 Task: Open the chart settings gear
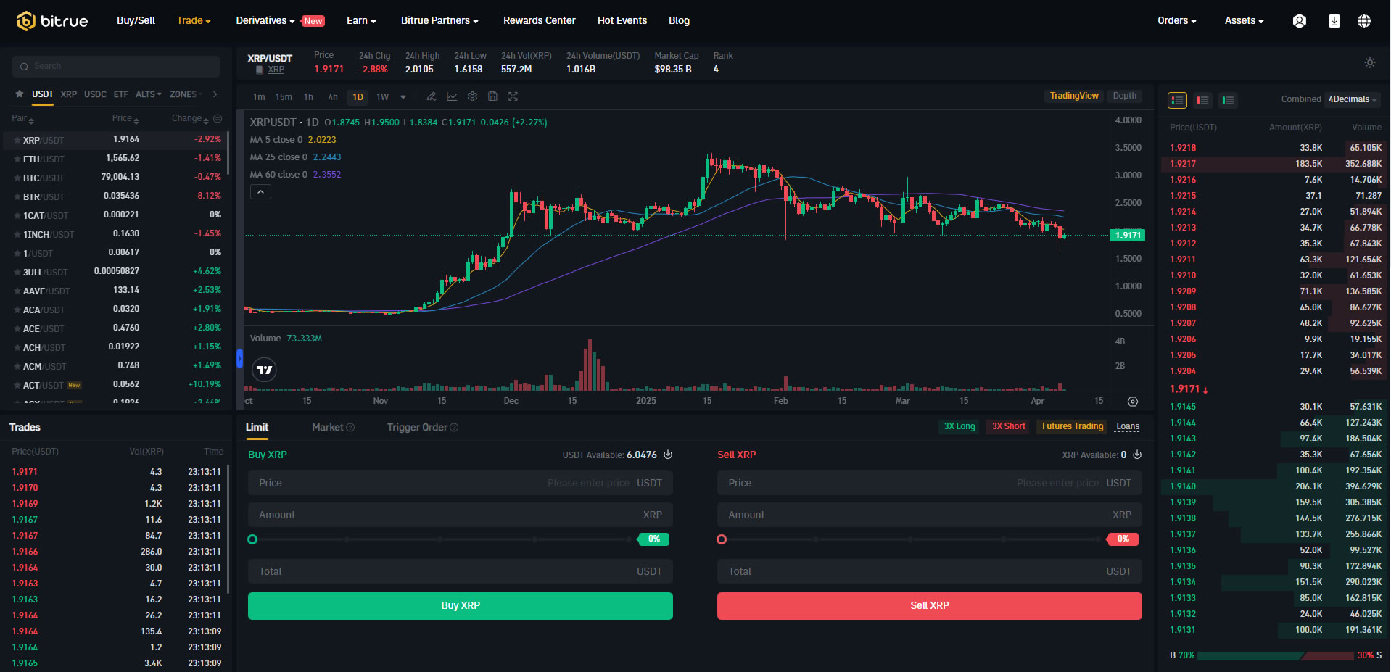coord(472,96)
